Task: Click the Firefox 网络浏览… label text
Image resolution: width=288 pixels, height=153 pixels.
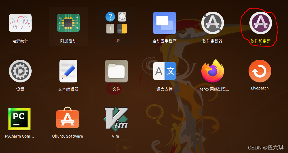Action: [x=213, y=89]
